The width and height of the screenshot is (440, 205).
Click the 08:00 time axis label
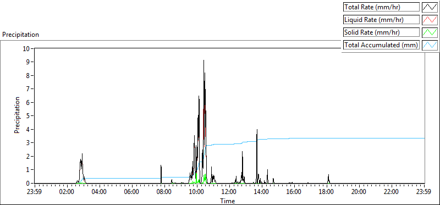pyautogui.click(x=164, y=192)
